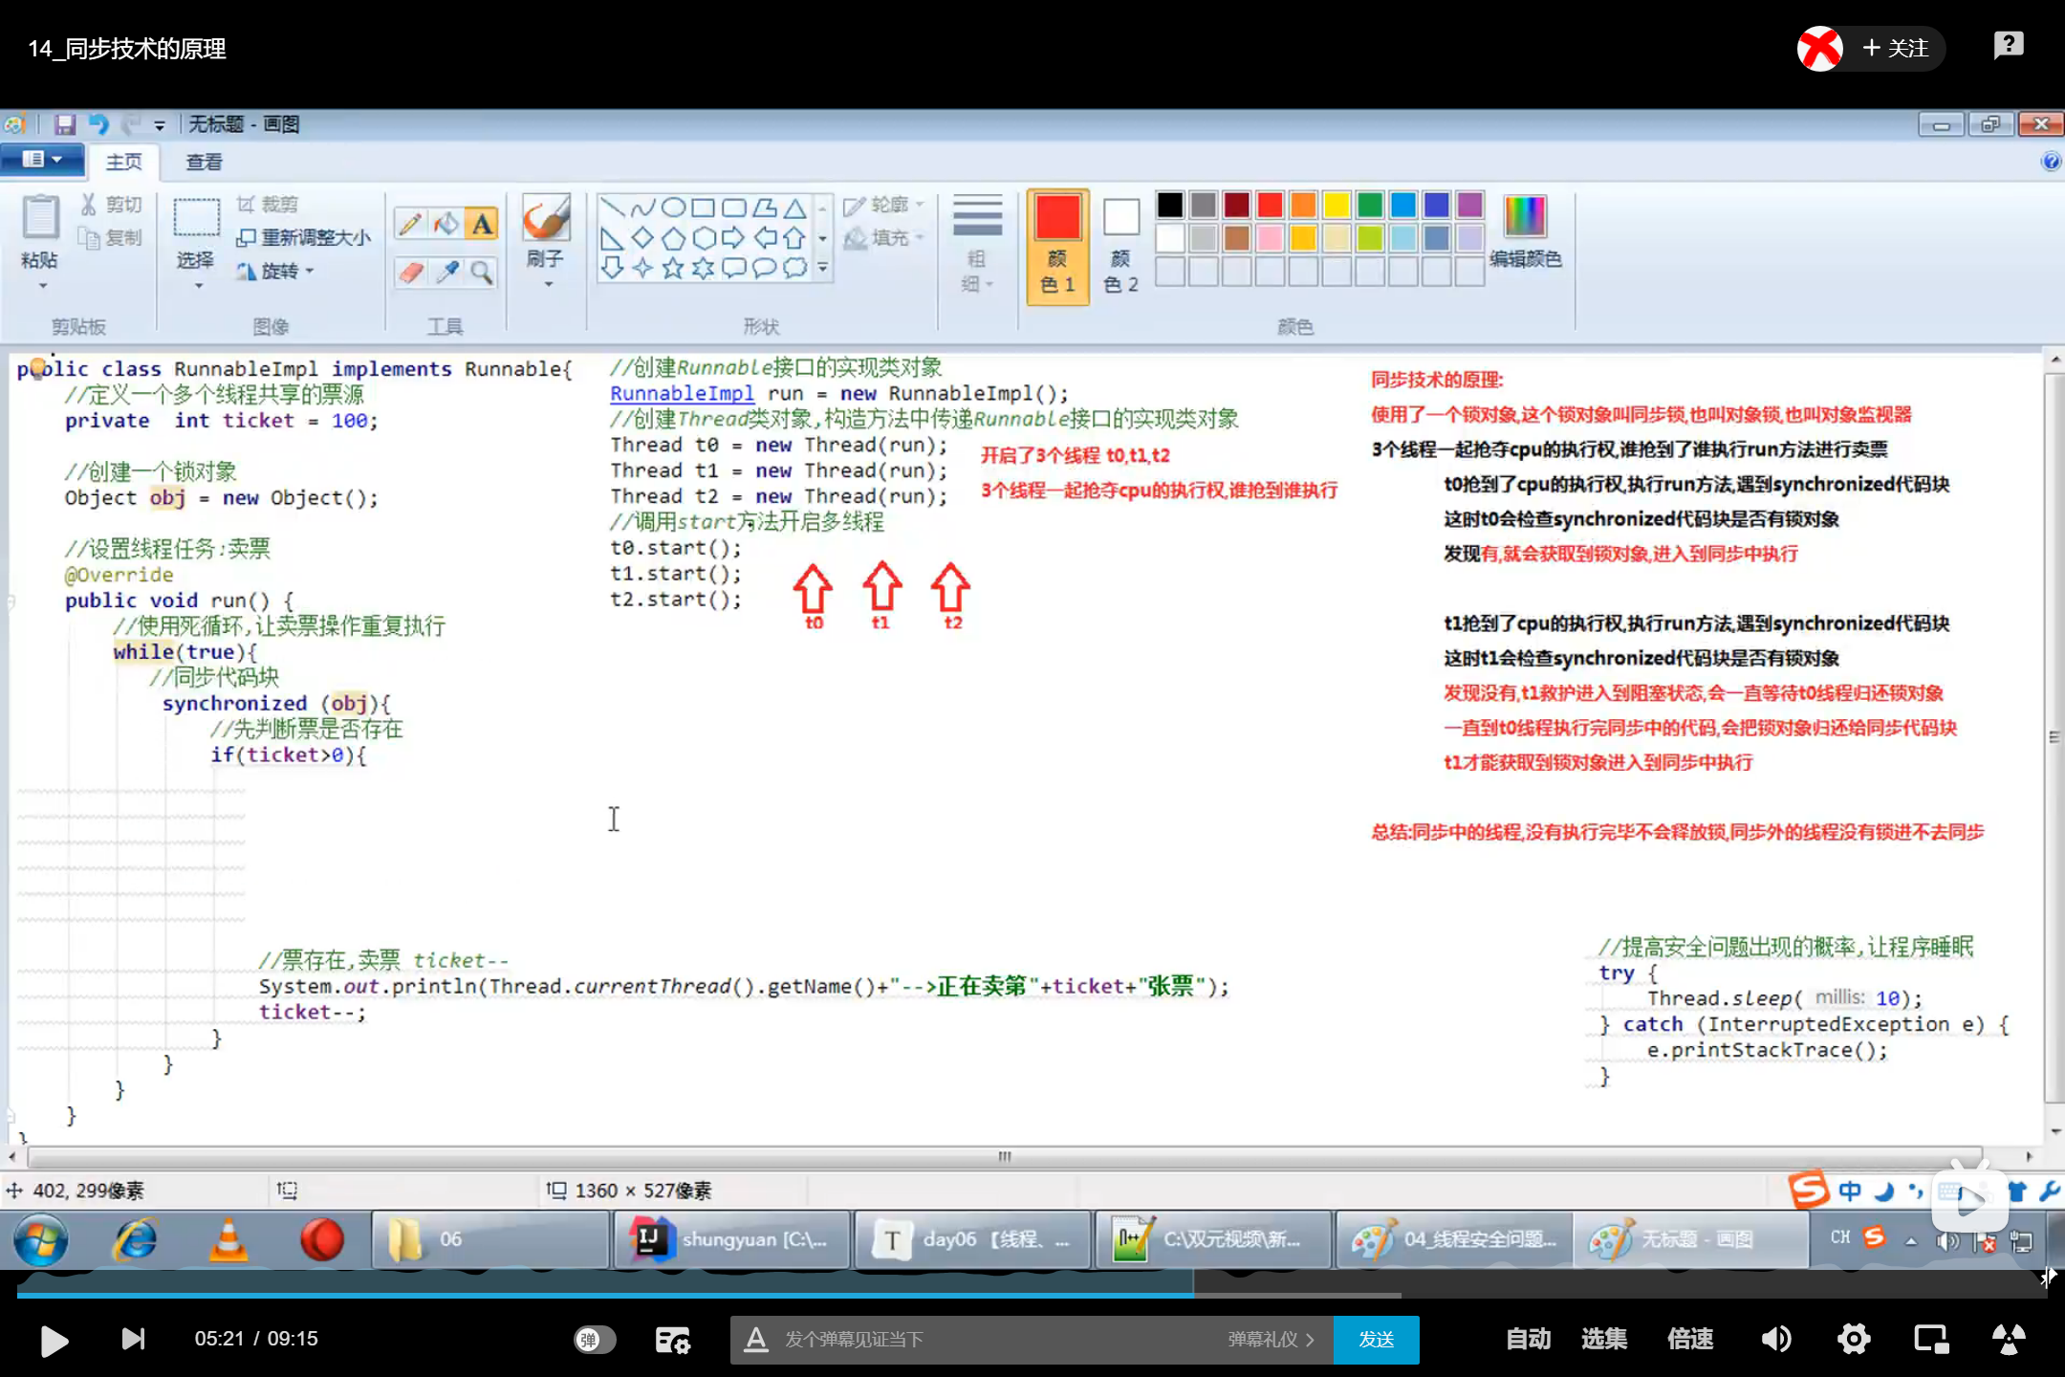Click the Paint help question mark icon
Screen dimensions: 2065x1377
point(2051,162)
